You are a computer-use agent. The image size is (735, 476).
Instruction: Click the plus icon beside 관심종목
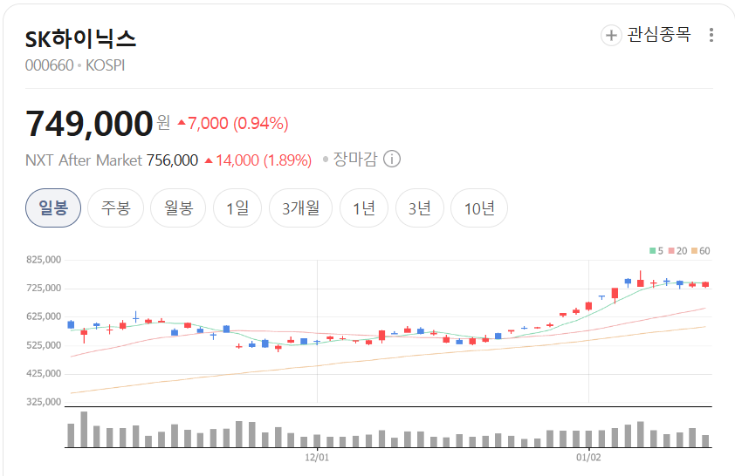(611, 35)
